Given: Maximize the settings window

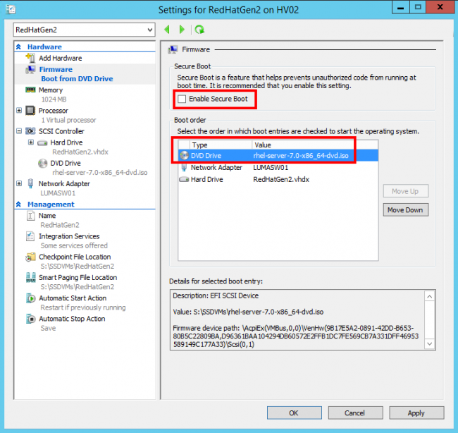Looking at the screenshot, I should pyautogui.click(x=418, y=7).
